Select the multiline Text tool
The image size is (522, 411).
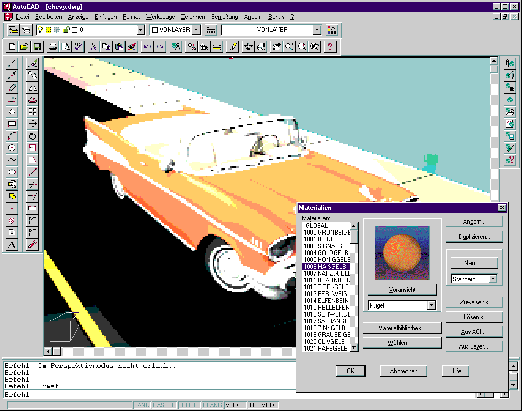[12, 245]
